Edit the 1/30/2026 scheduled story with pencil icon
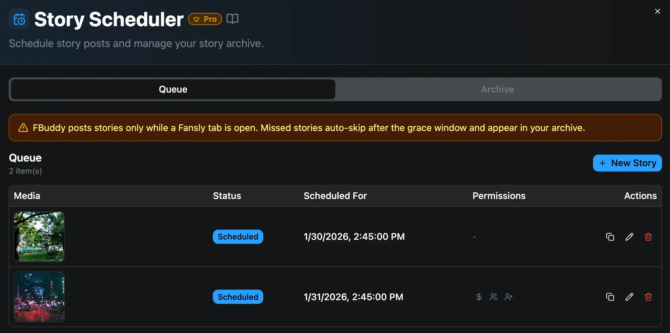Image resolution: width=670 pixels, height=333 pixels. tap(629, 236)
